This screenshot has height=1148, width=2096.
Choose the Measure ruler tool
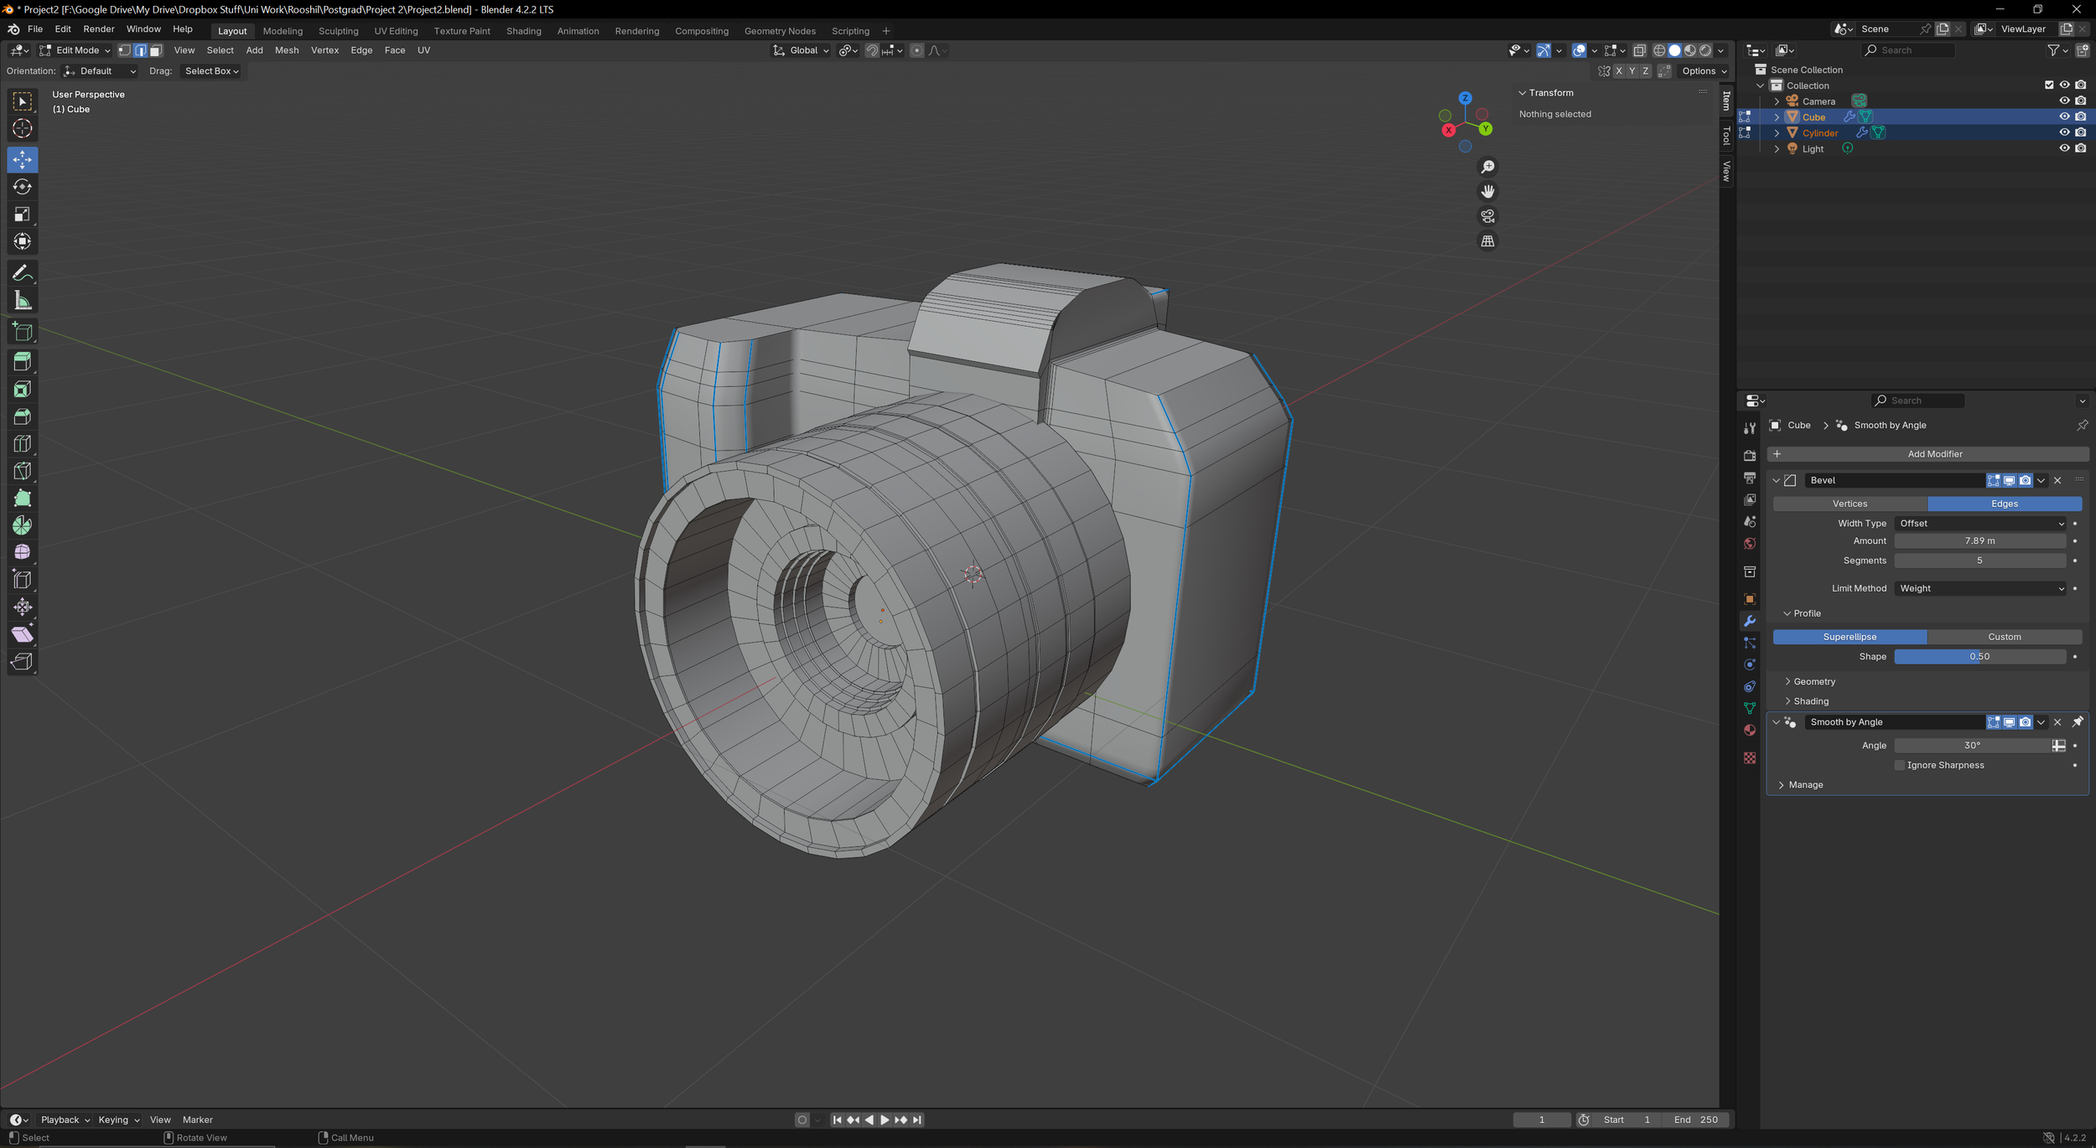click(x=23, y=301)
